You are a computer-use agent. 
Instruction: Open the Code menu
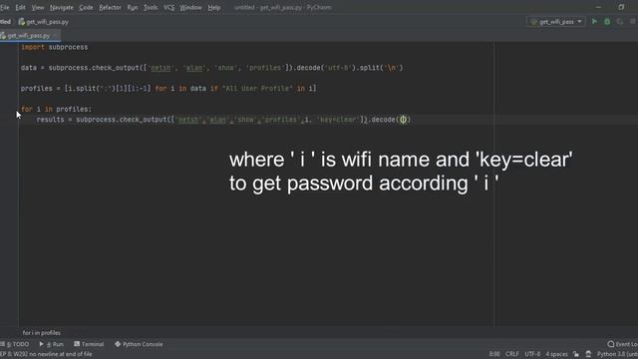point(86,7)
